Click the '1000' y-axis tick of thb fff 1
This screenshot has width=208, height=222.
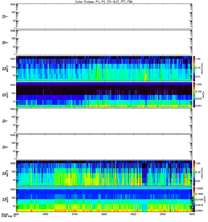[13, 4]
